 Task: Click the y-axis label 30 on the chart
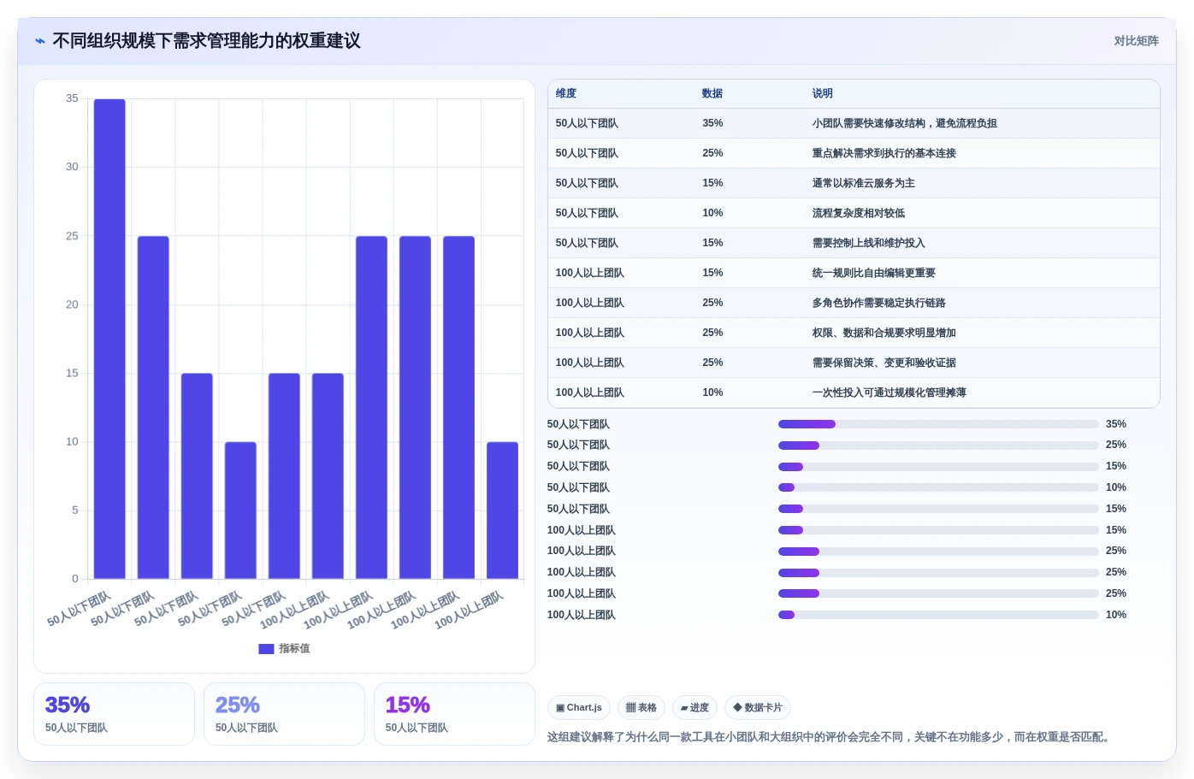[x=72, y=167]
